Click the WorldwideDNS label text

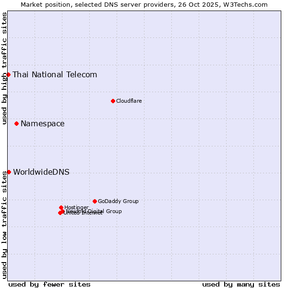pos(41,172)
